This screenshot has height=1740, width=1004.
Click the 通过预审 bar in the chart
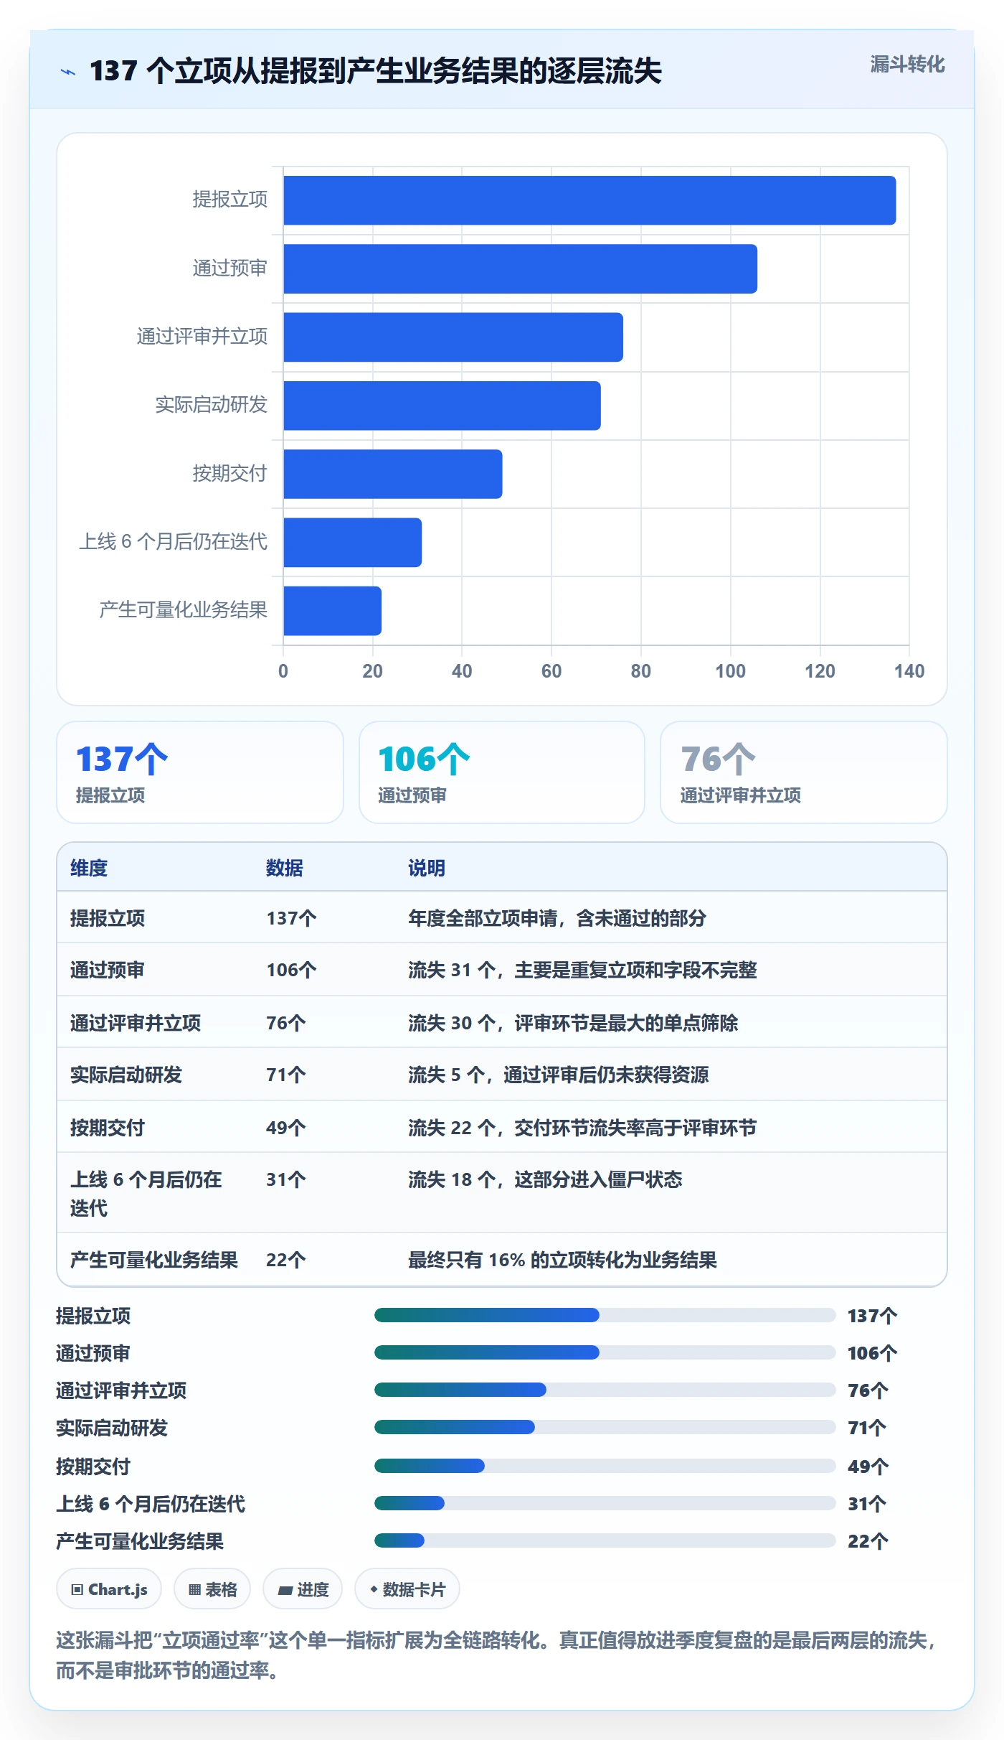pos(520,268)
